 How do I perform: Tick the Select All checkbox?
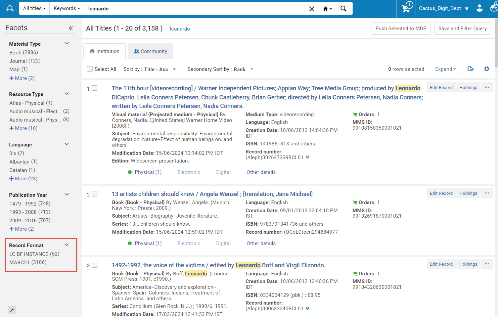pyautogui.click(x=90, y=69)
